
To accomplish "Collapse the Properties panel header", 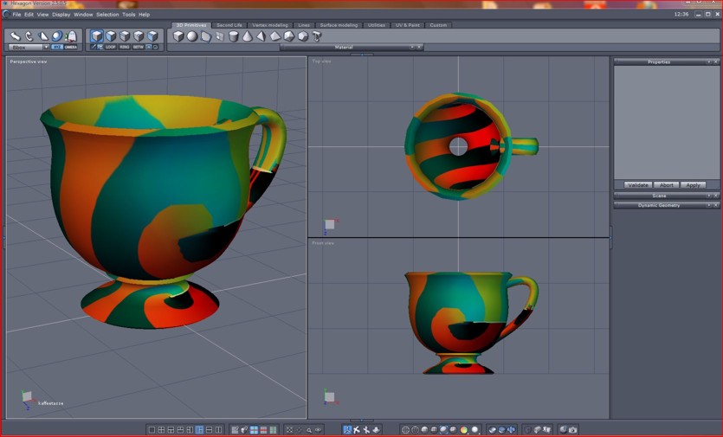I will pyautogui.click(x=659, y=61).
